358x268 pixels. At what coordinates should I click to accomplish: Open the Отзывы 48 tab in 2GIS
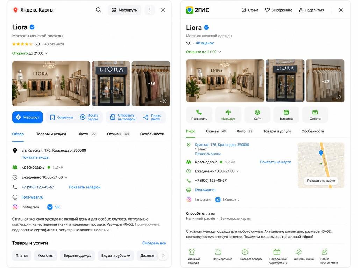[216, 131]
